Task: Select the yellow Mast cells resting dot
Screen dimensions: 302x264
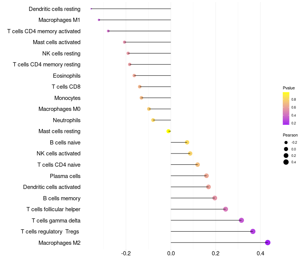Action: pos(168,131)
